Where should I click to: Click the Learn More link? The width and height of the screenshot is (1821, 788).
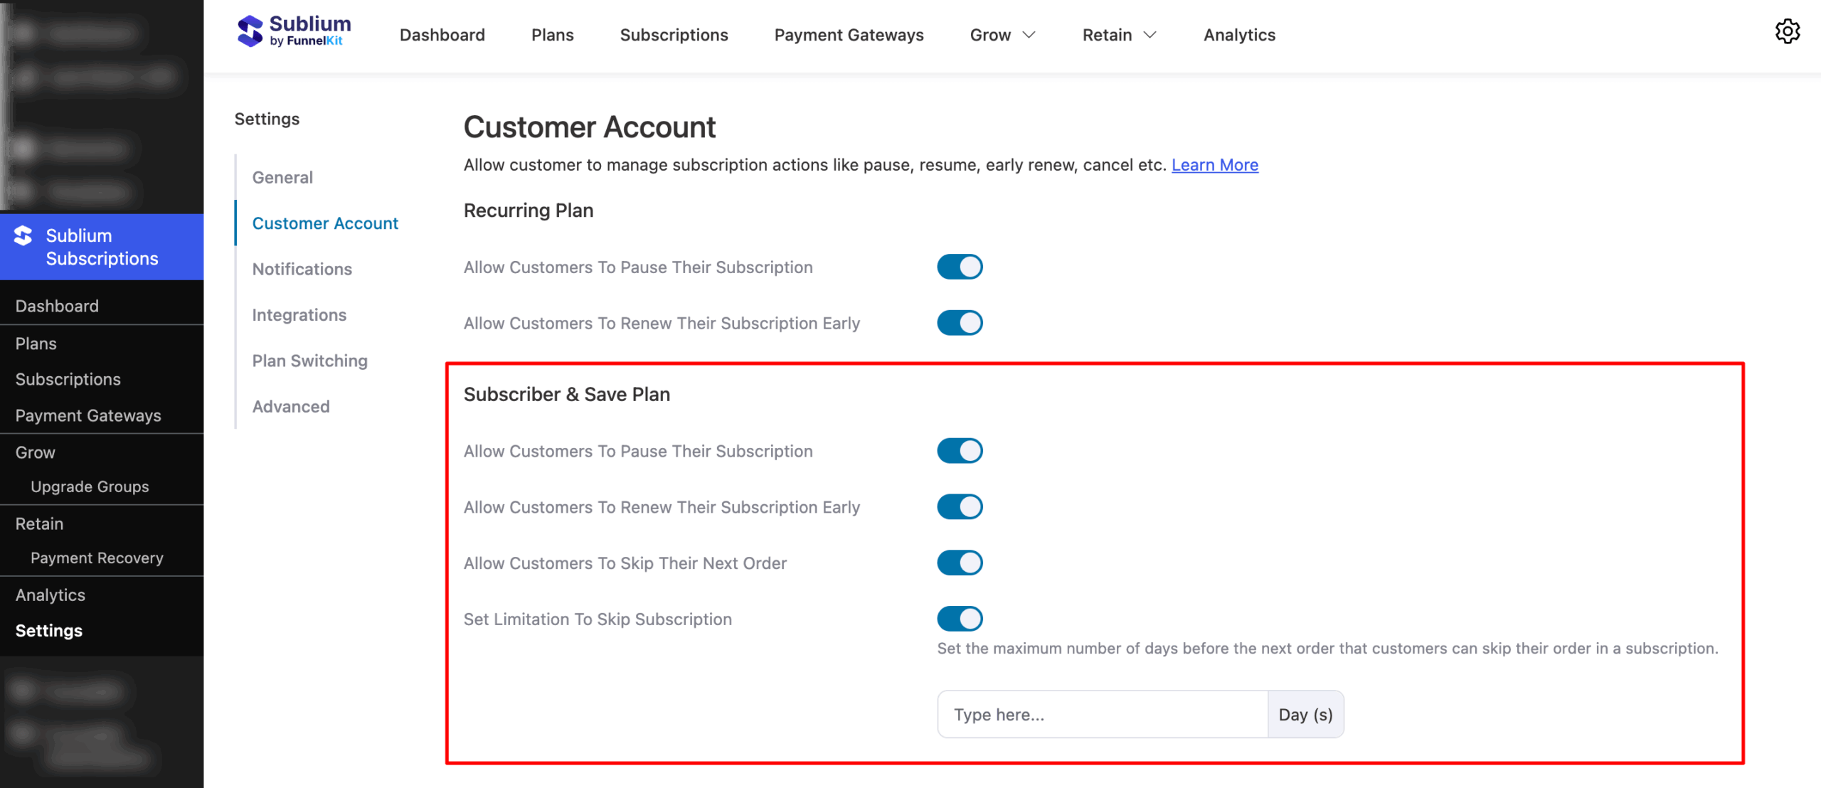[1214, 164]
